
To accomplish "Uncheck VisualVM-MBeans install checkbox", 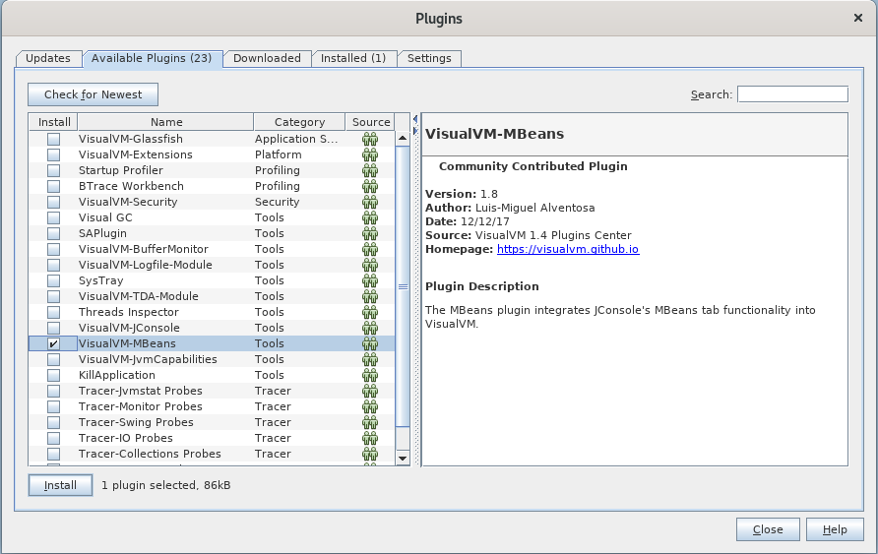I will [x=53, y=343].
